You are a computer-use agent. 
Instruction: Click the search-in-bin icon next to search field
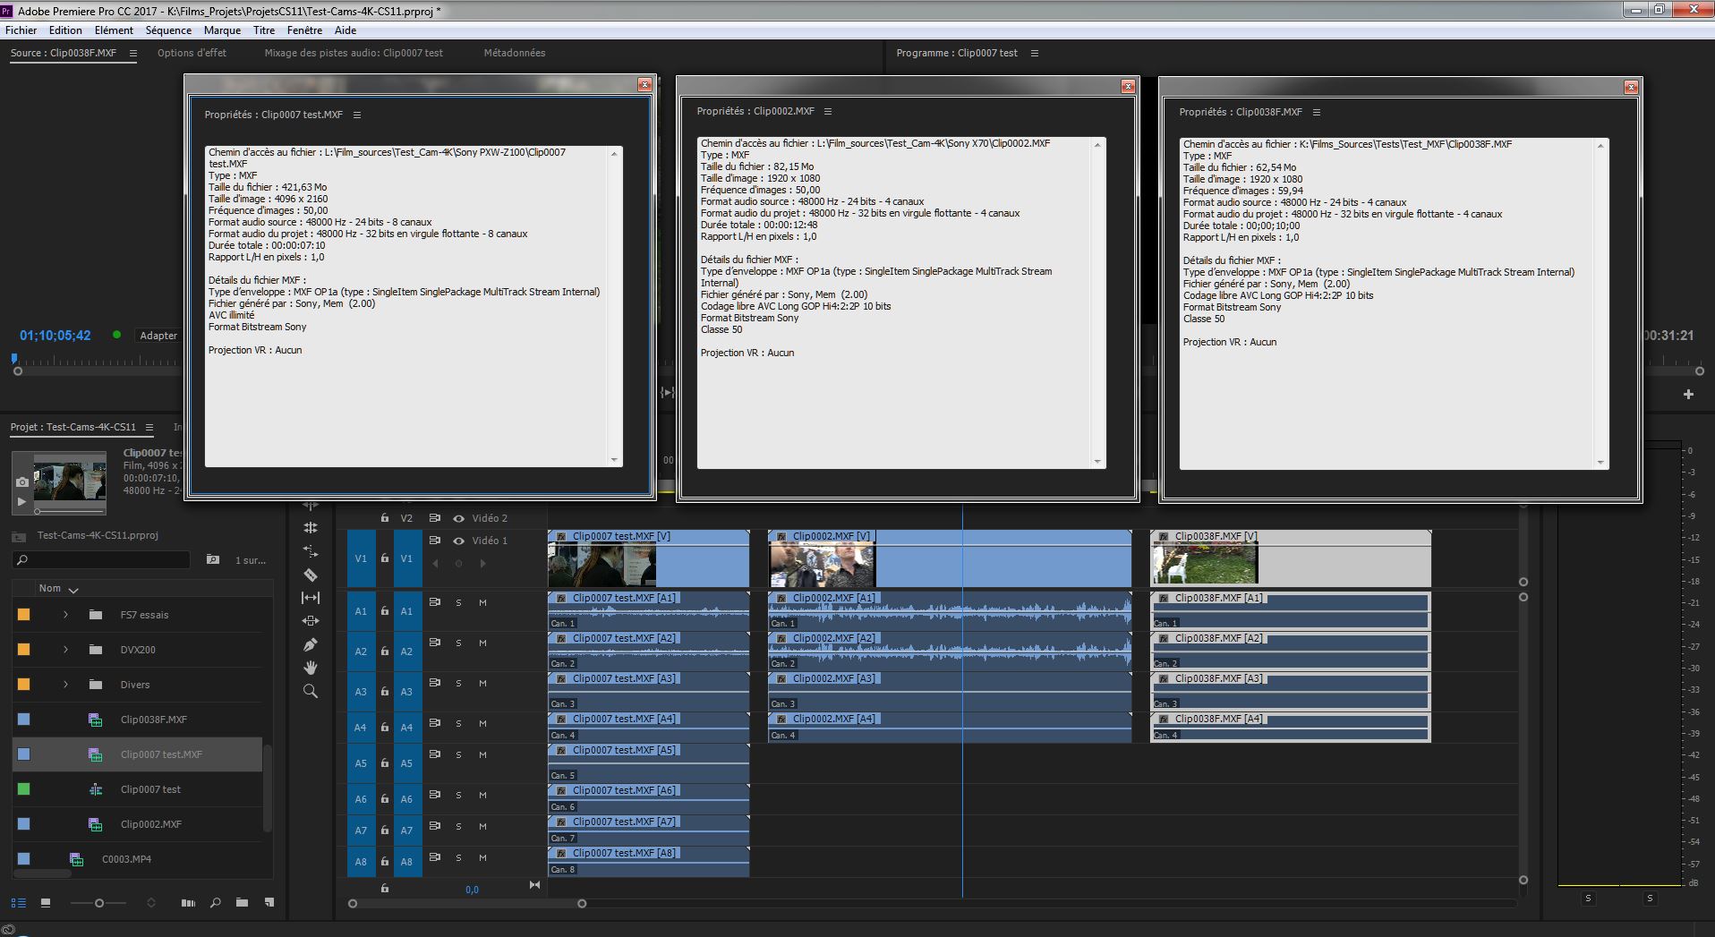[x=213, y=559]
